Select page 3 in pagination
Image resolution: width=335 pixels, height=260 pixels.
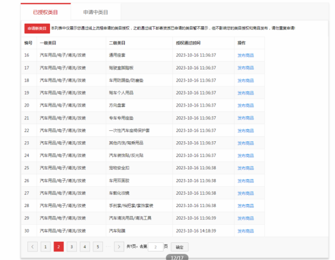point(72,247)
